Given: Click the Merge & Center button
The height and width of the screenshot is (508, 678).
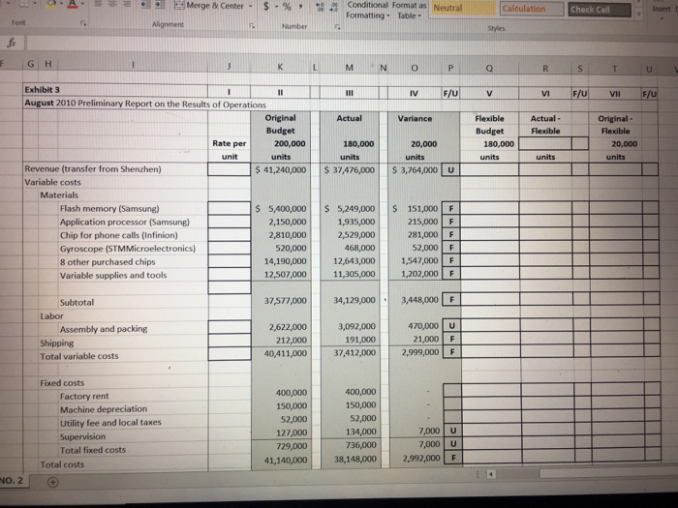Looking at the screenshot, I should point(209,6).
